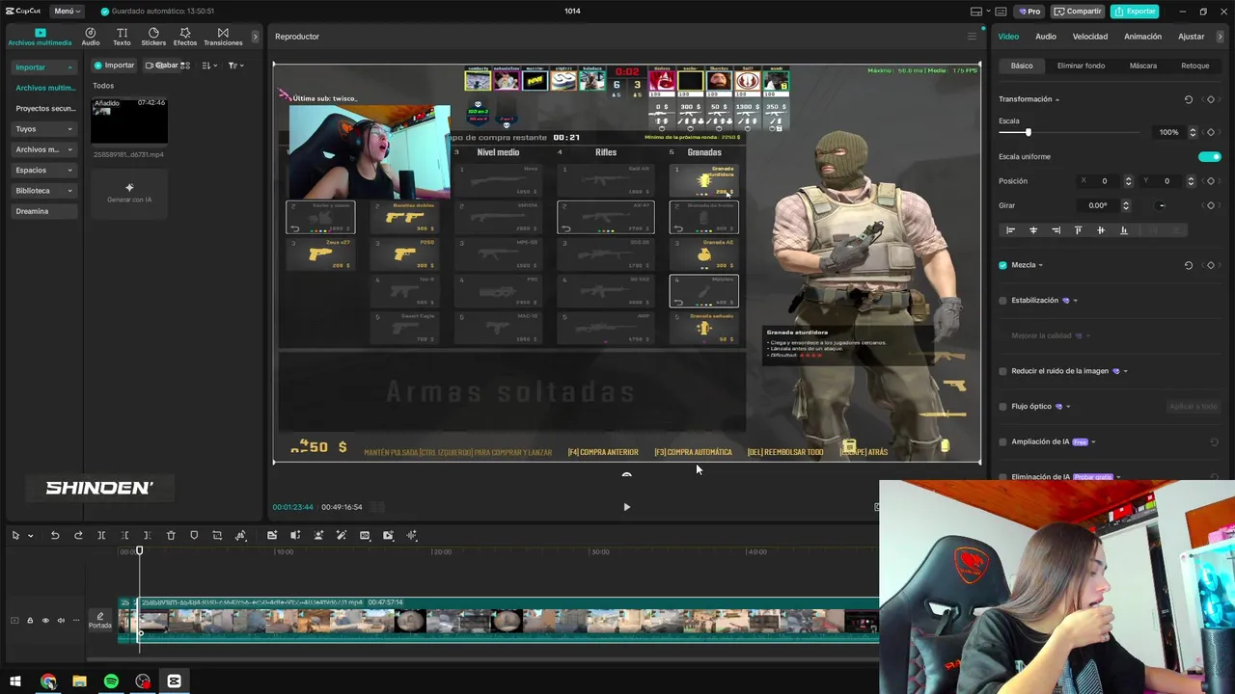Open the Transiciones tab
This screenshot has width=1235, height=694.
point(223,37)
